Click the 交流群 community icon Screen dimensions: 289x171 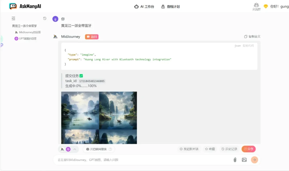click(x=256, y=6)
